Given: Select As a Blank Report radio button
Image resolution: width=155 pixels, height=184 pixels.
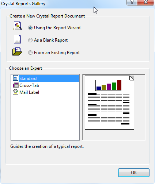Looking at the screenshot, I should 30,40.
